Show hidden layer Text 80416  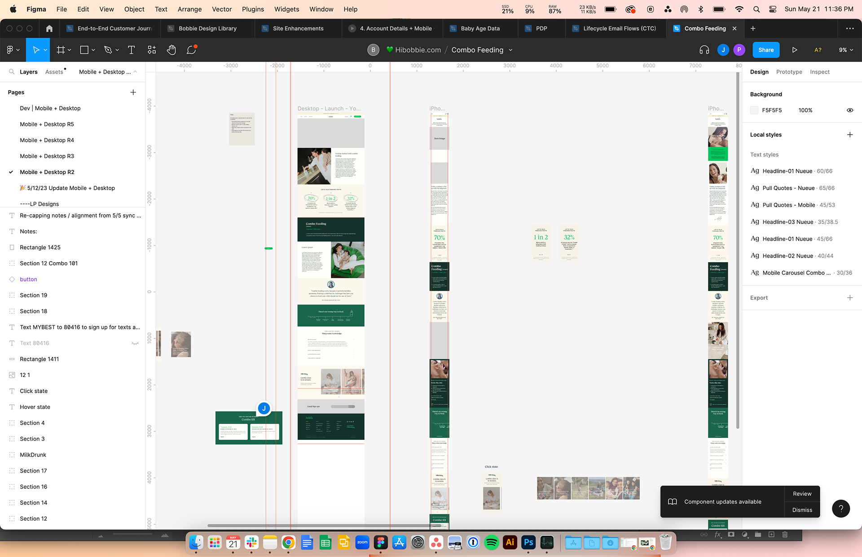135,343
